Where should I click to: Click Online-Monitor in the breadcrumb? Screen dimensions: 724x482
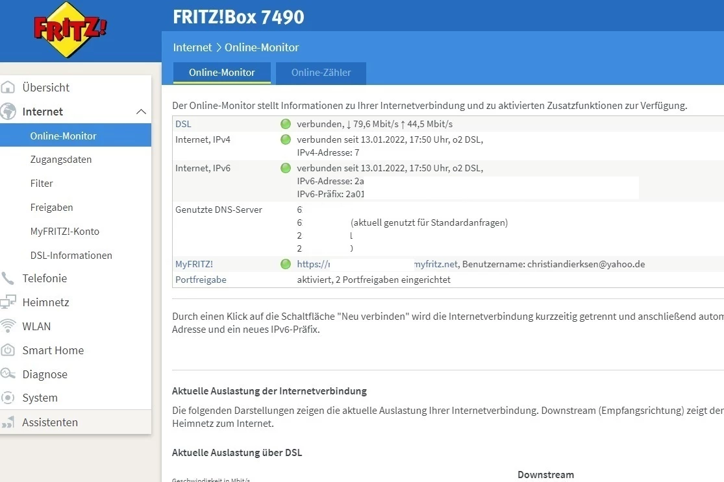tap(262, 47)
